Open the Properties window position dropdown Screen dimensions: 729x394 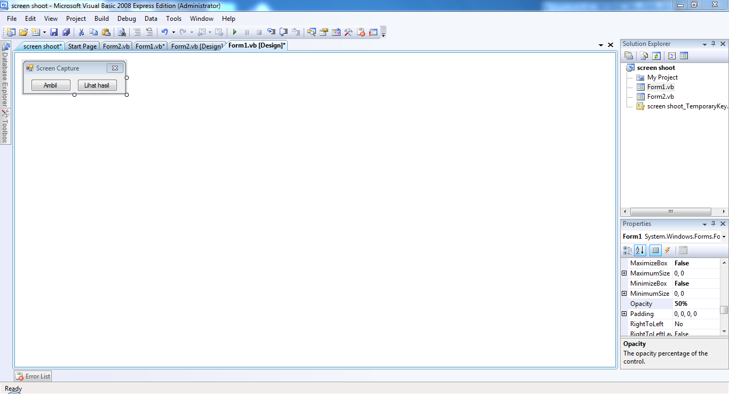coord(704,224)
